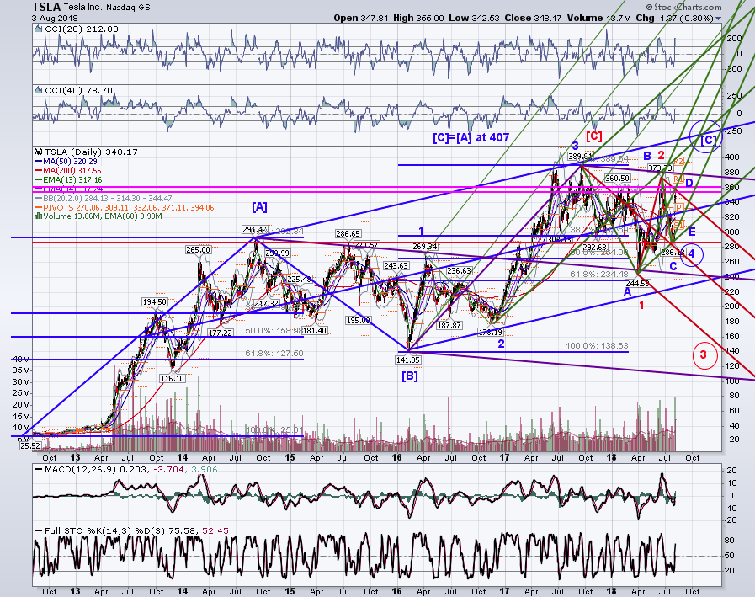The width and height of the screenshot is (755, 597).
Task: Click the StockCharts.com copyright logo
Action: tap(683, 7)
